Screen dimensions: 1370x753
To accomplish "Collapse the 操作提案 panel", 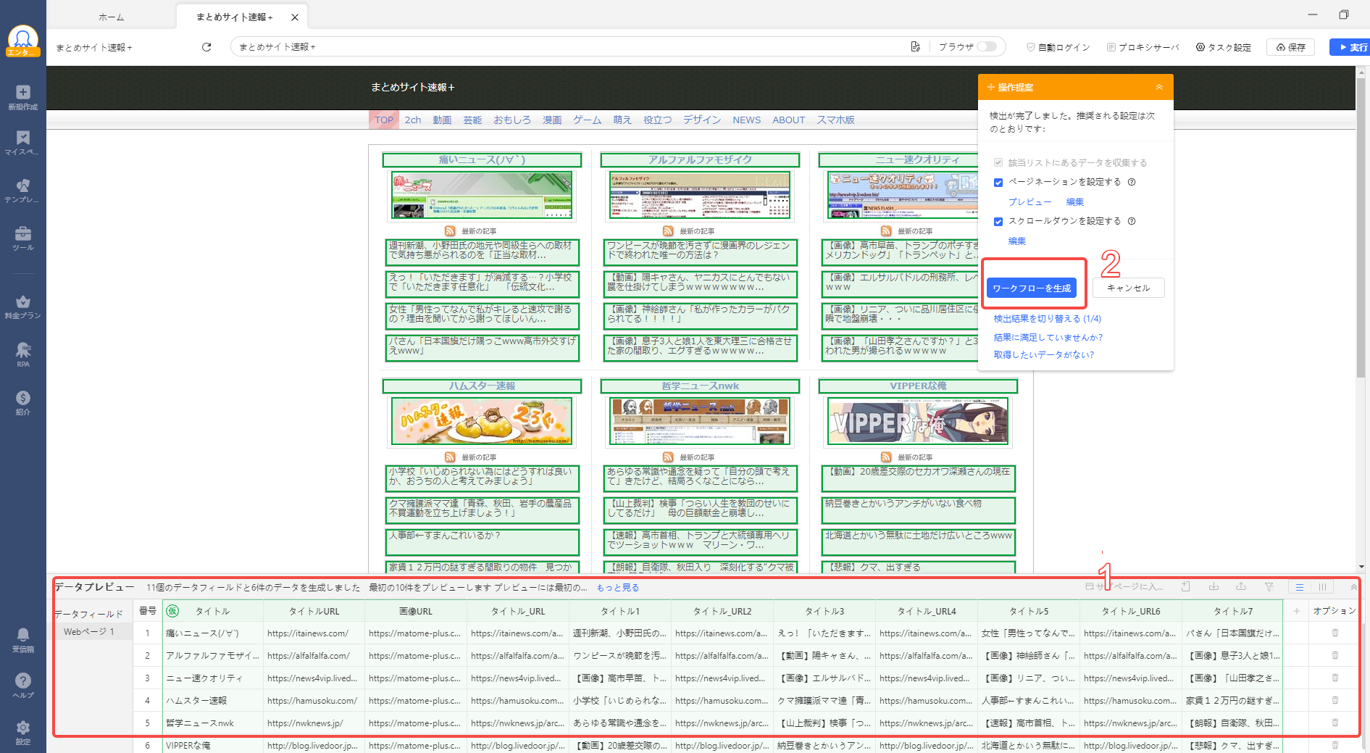I will [1159, 87].
